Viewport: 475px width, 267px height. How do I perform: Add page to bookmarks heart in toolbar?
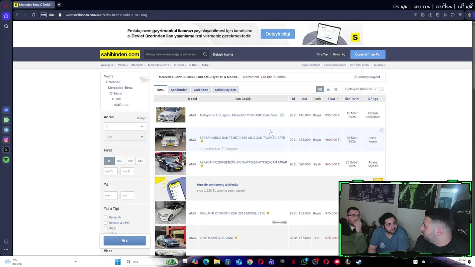(x=452, y=15)
